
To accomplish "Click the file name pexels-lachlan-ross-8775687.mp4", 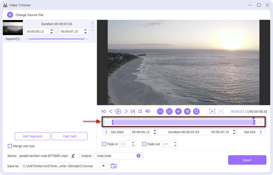I will pos(43,156).
